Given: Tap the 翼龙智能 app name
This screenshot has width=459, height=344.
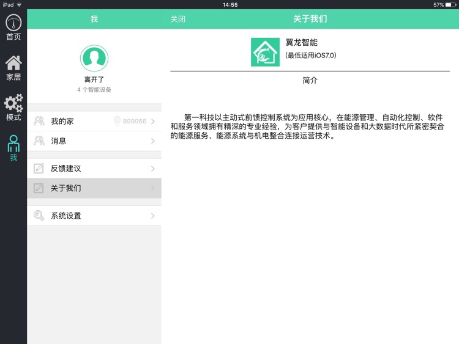Looking at the screenshot, I should [302, 43].
